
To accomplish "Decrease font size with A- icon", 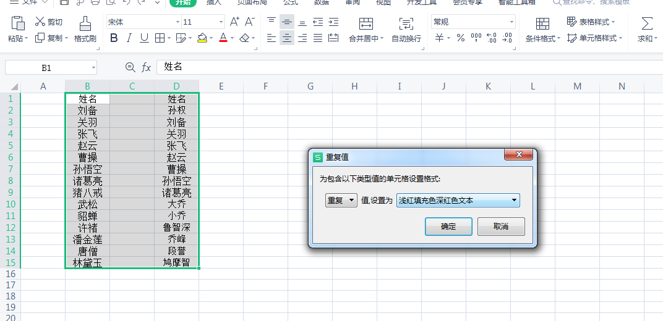I will (x=250, y=22).
